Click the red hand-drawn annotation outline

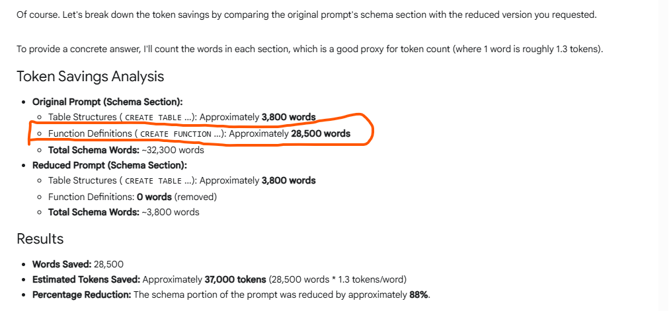(200, 130)
